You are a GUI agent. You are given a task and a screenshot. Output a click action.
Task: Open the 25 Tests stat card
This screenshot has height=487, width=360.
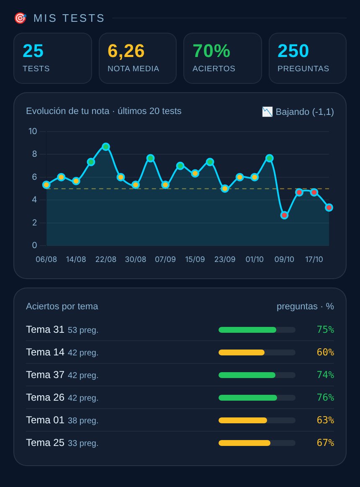tap(53, 58)
